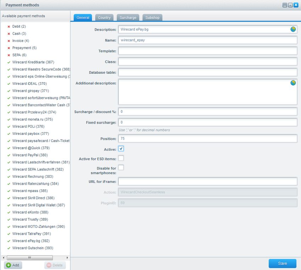Click green check icon beside Wirecard iDEAL (370)

8,84
